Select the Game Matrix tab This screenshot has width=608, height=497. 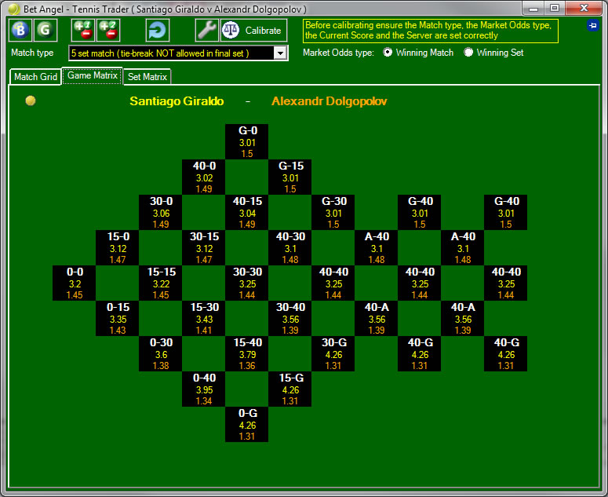(x=93, y=75)
